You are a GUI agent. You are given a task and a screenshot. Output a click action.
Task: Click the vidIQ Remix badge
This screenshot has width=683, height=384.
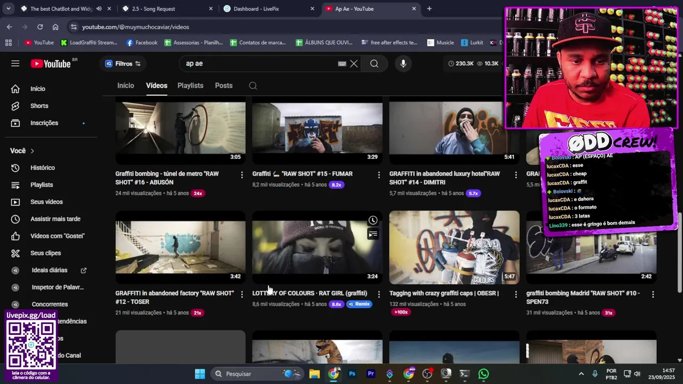coord(359,304)
